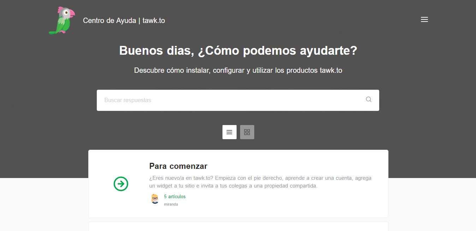Click the "Buenos dias" heading

[238, 51]
